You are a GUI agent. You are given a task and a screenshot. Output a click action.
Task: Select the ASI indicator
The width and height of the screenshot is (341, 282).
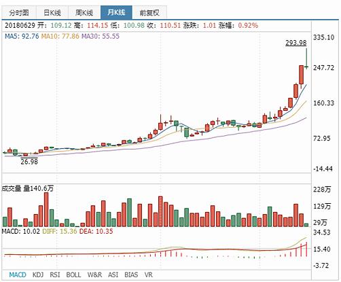[x=113, y=275]
